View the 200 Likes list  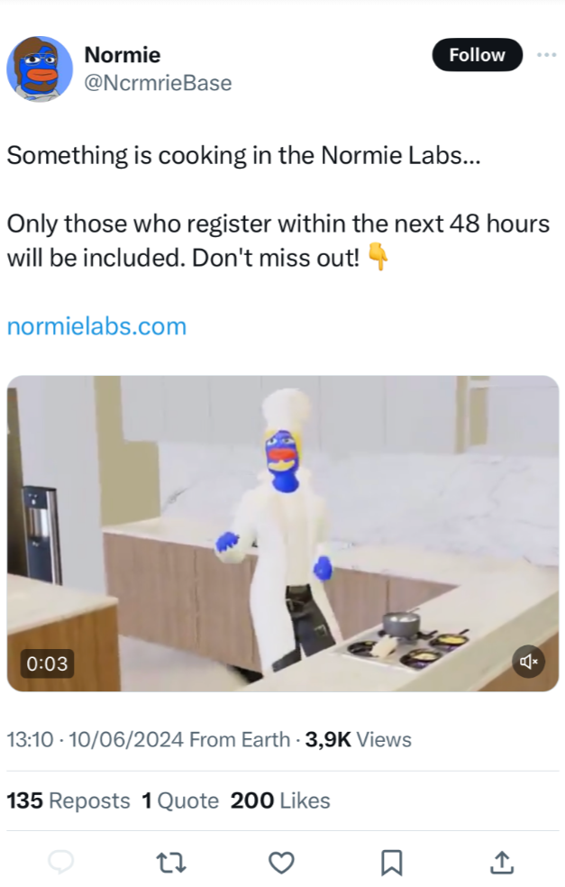point(280,800)
